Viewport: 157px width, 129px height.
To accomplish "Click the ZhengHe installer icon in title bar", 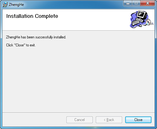I will (x=5, y=5).
